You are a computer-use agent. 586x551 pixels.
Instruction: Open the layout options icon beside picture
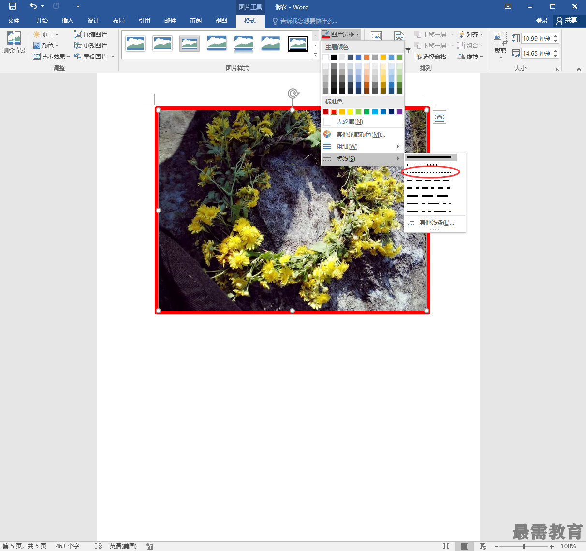(439, 117)
